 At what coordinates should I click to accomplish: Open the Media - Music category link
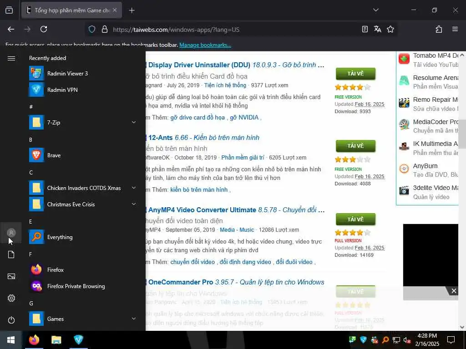[237, 229]
